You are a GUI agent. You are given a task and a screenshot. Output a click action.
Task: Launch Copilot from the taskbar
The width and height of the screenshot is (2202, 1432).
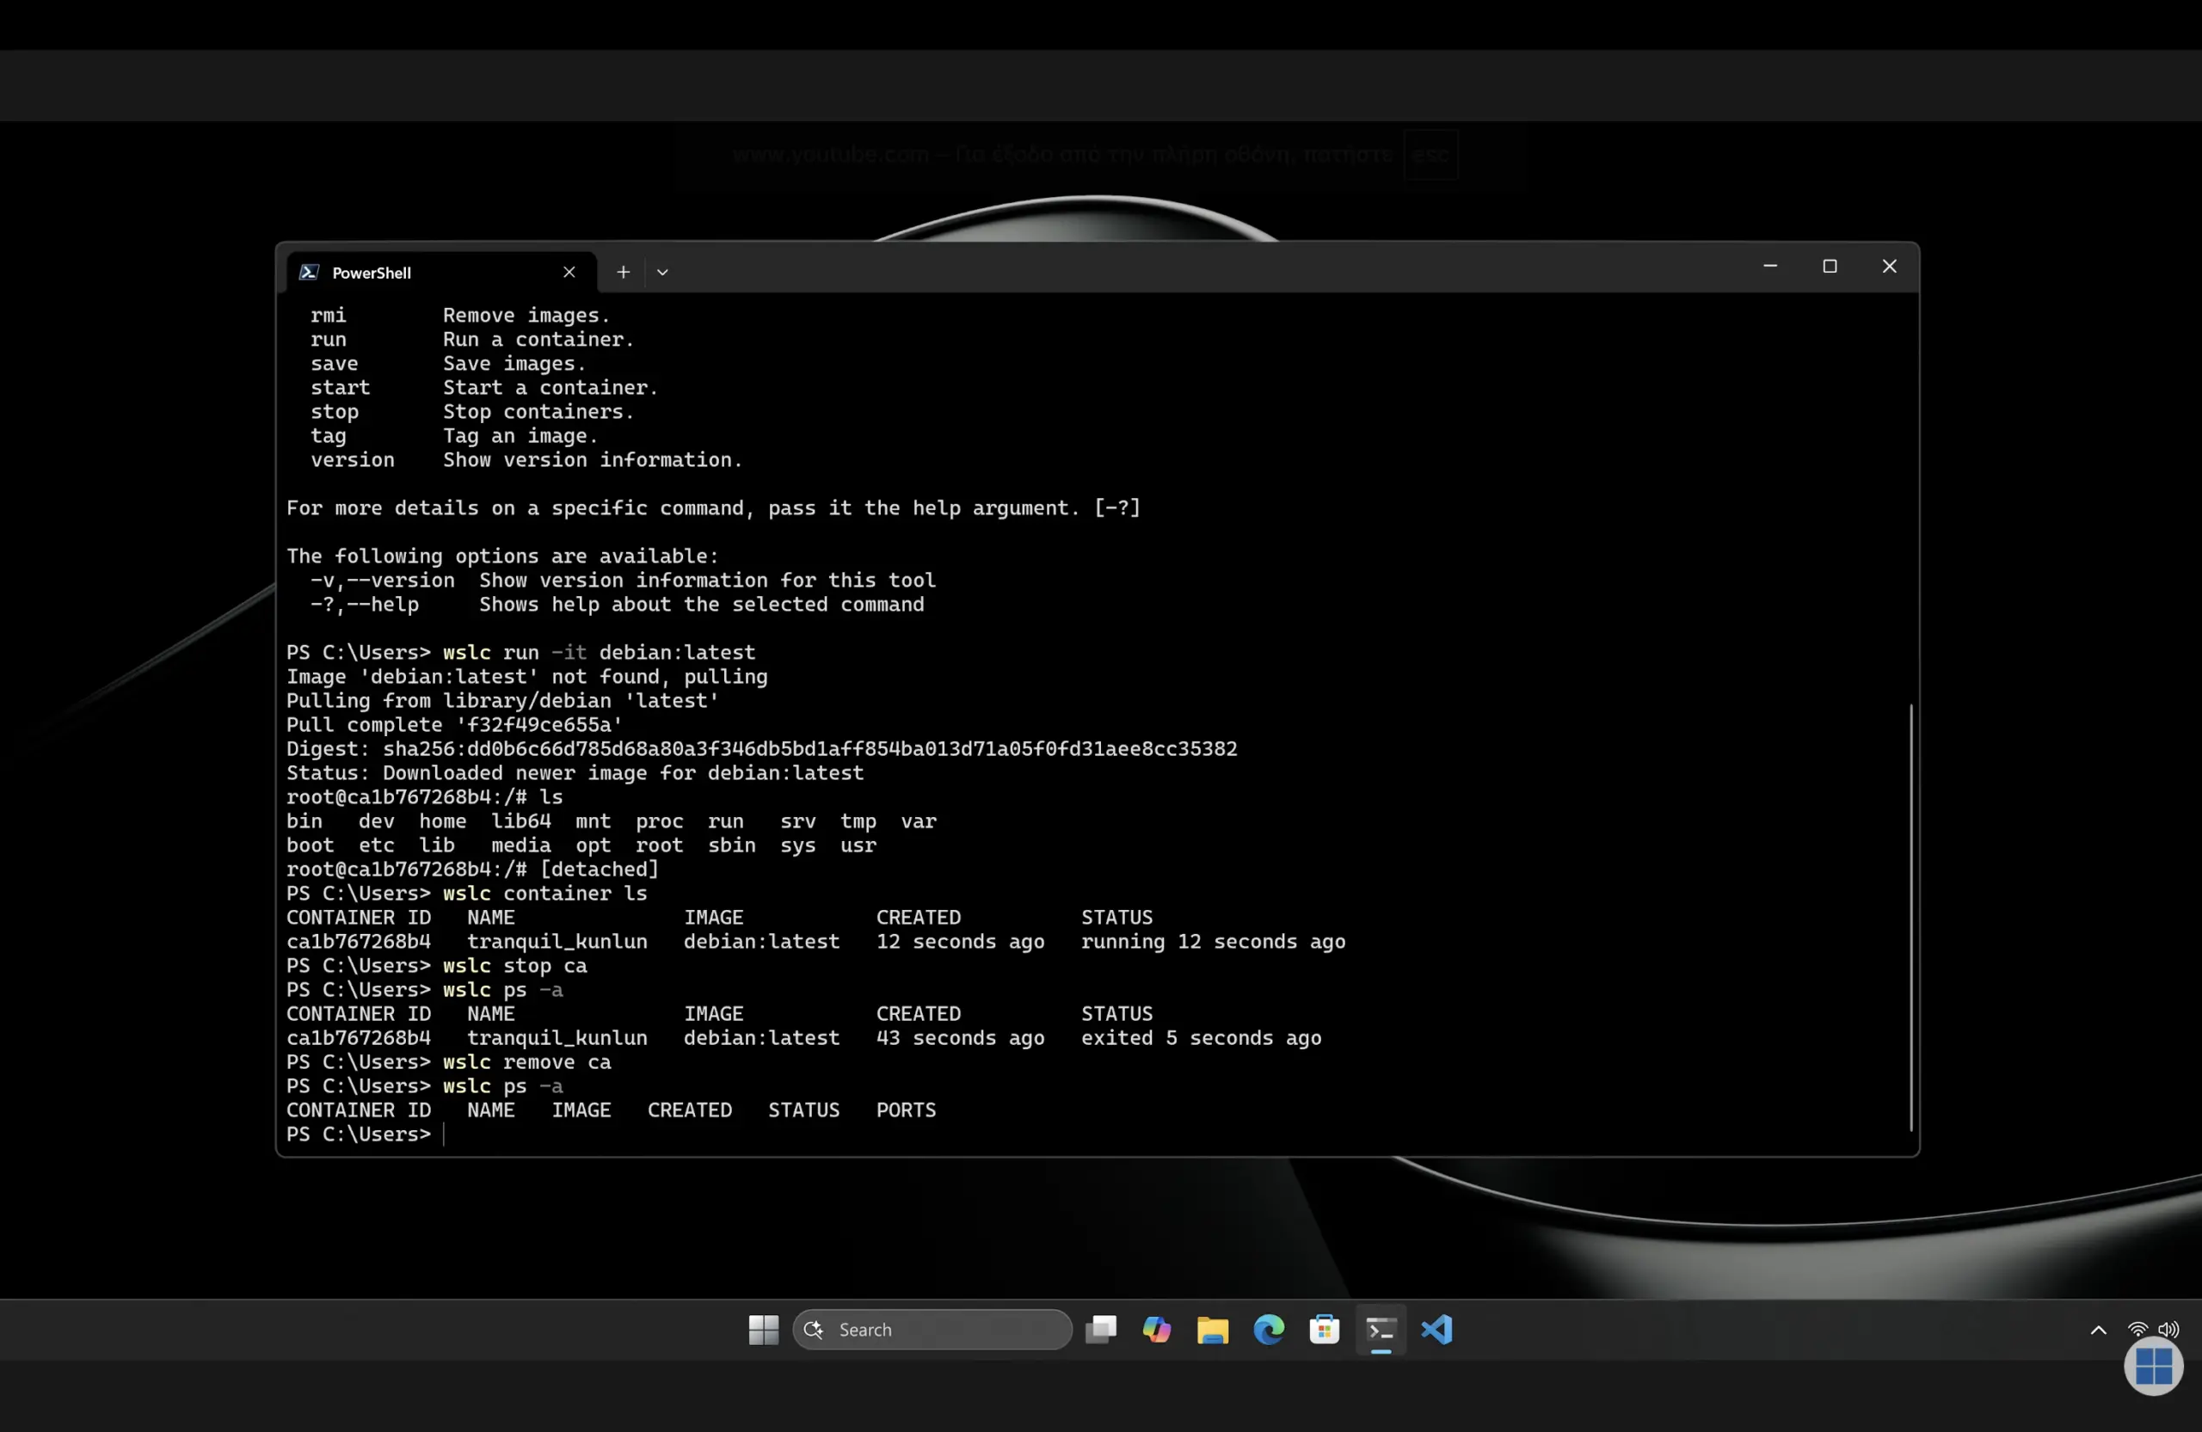coord(1157,1330)
